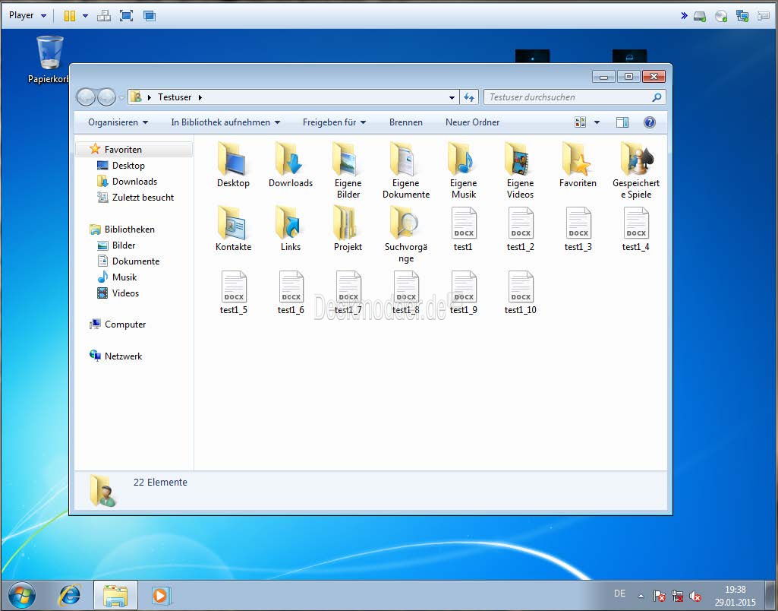Go forward with the Explorer forward button
Screen dimensions: 778x611
pos(107,97)
